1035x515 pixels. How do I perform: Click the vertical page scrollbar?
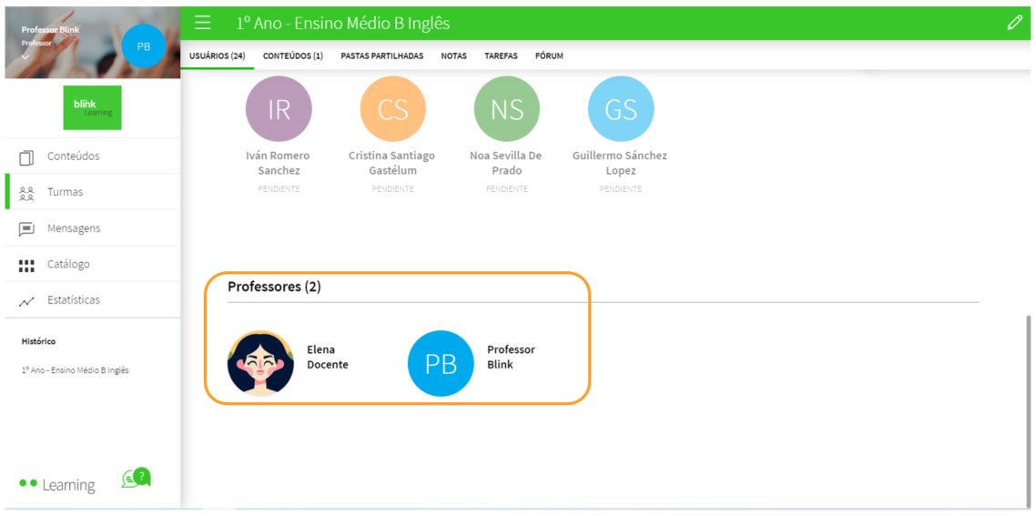(x=1030, y=409)
